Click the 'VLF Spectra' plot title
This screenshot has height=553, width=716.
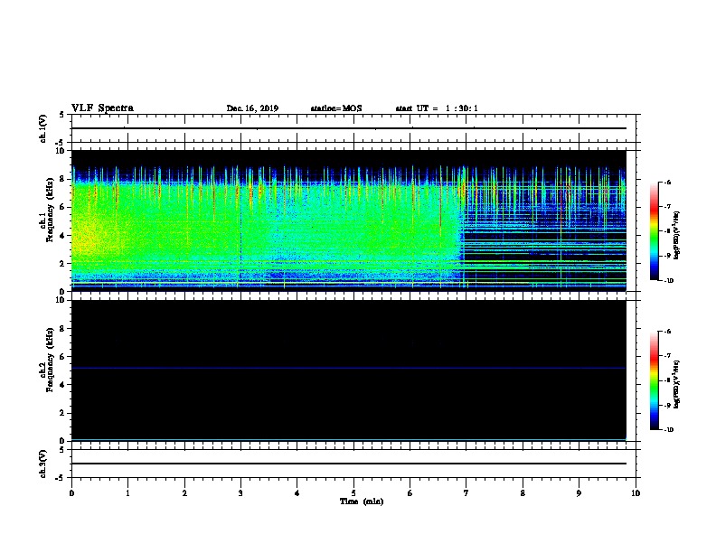point(102,108)
